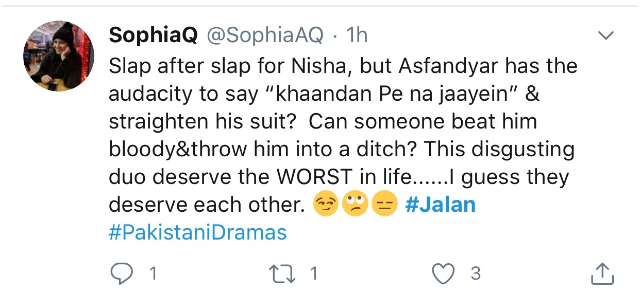Expand the tweet options chevron
Screen dimensions: 640x293
click(605, 36)
